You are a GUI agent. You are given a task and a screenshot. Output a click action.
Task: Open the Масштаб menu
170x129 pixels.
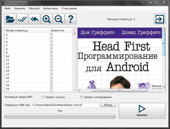coord(34,8)
